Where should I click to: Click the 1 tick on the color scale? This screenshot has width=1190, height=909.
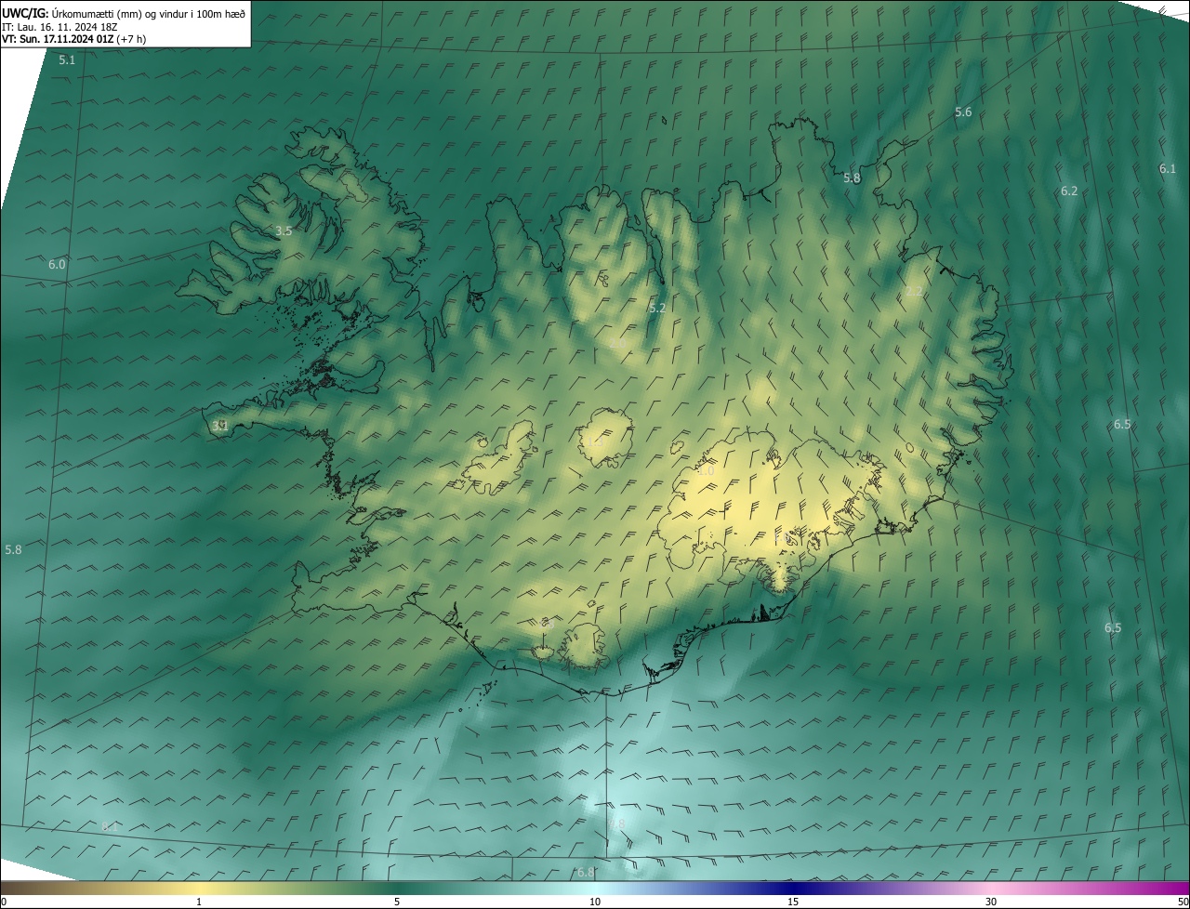point(199,902)
